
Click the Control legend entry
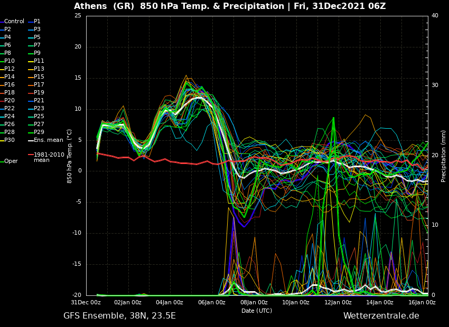[x=14, y=22]
